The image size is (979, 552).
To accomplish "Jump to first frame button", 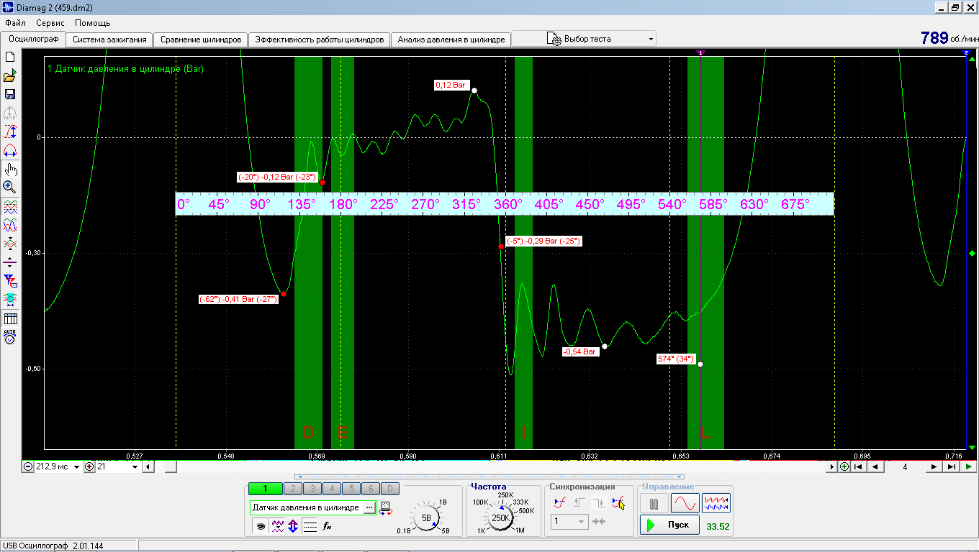I will coord(858,467).
